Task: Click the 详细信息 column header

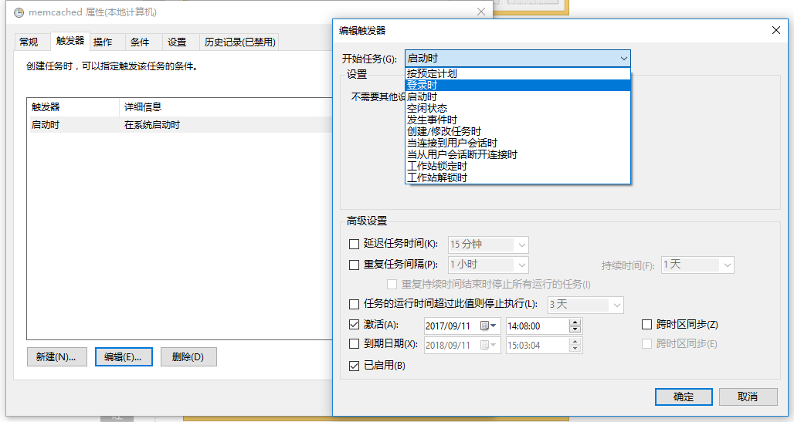Action: (226, 106)
